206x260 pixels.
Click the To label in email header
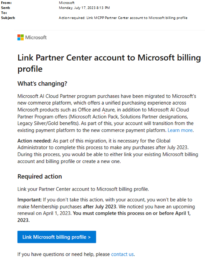[4, 13]
